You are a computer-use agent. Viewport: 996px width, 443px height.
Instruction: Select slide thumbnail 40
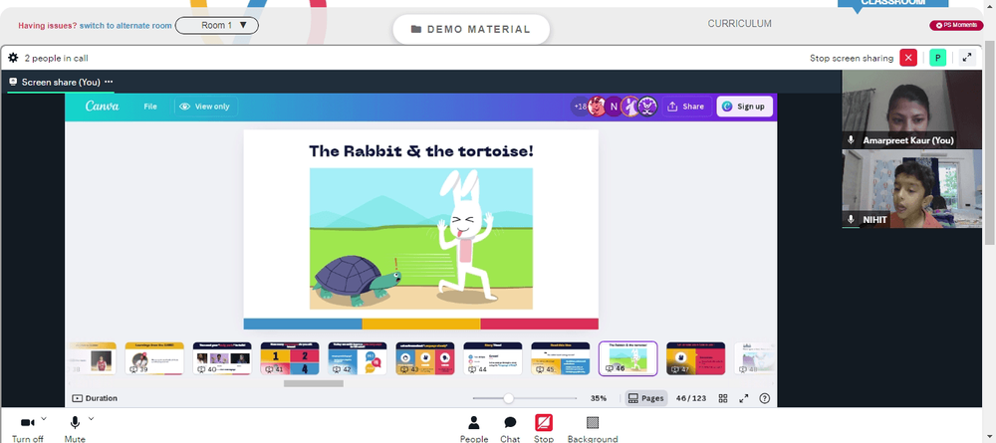click(x=222, y=358)
